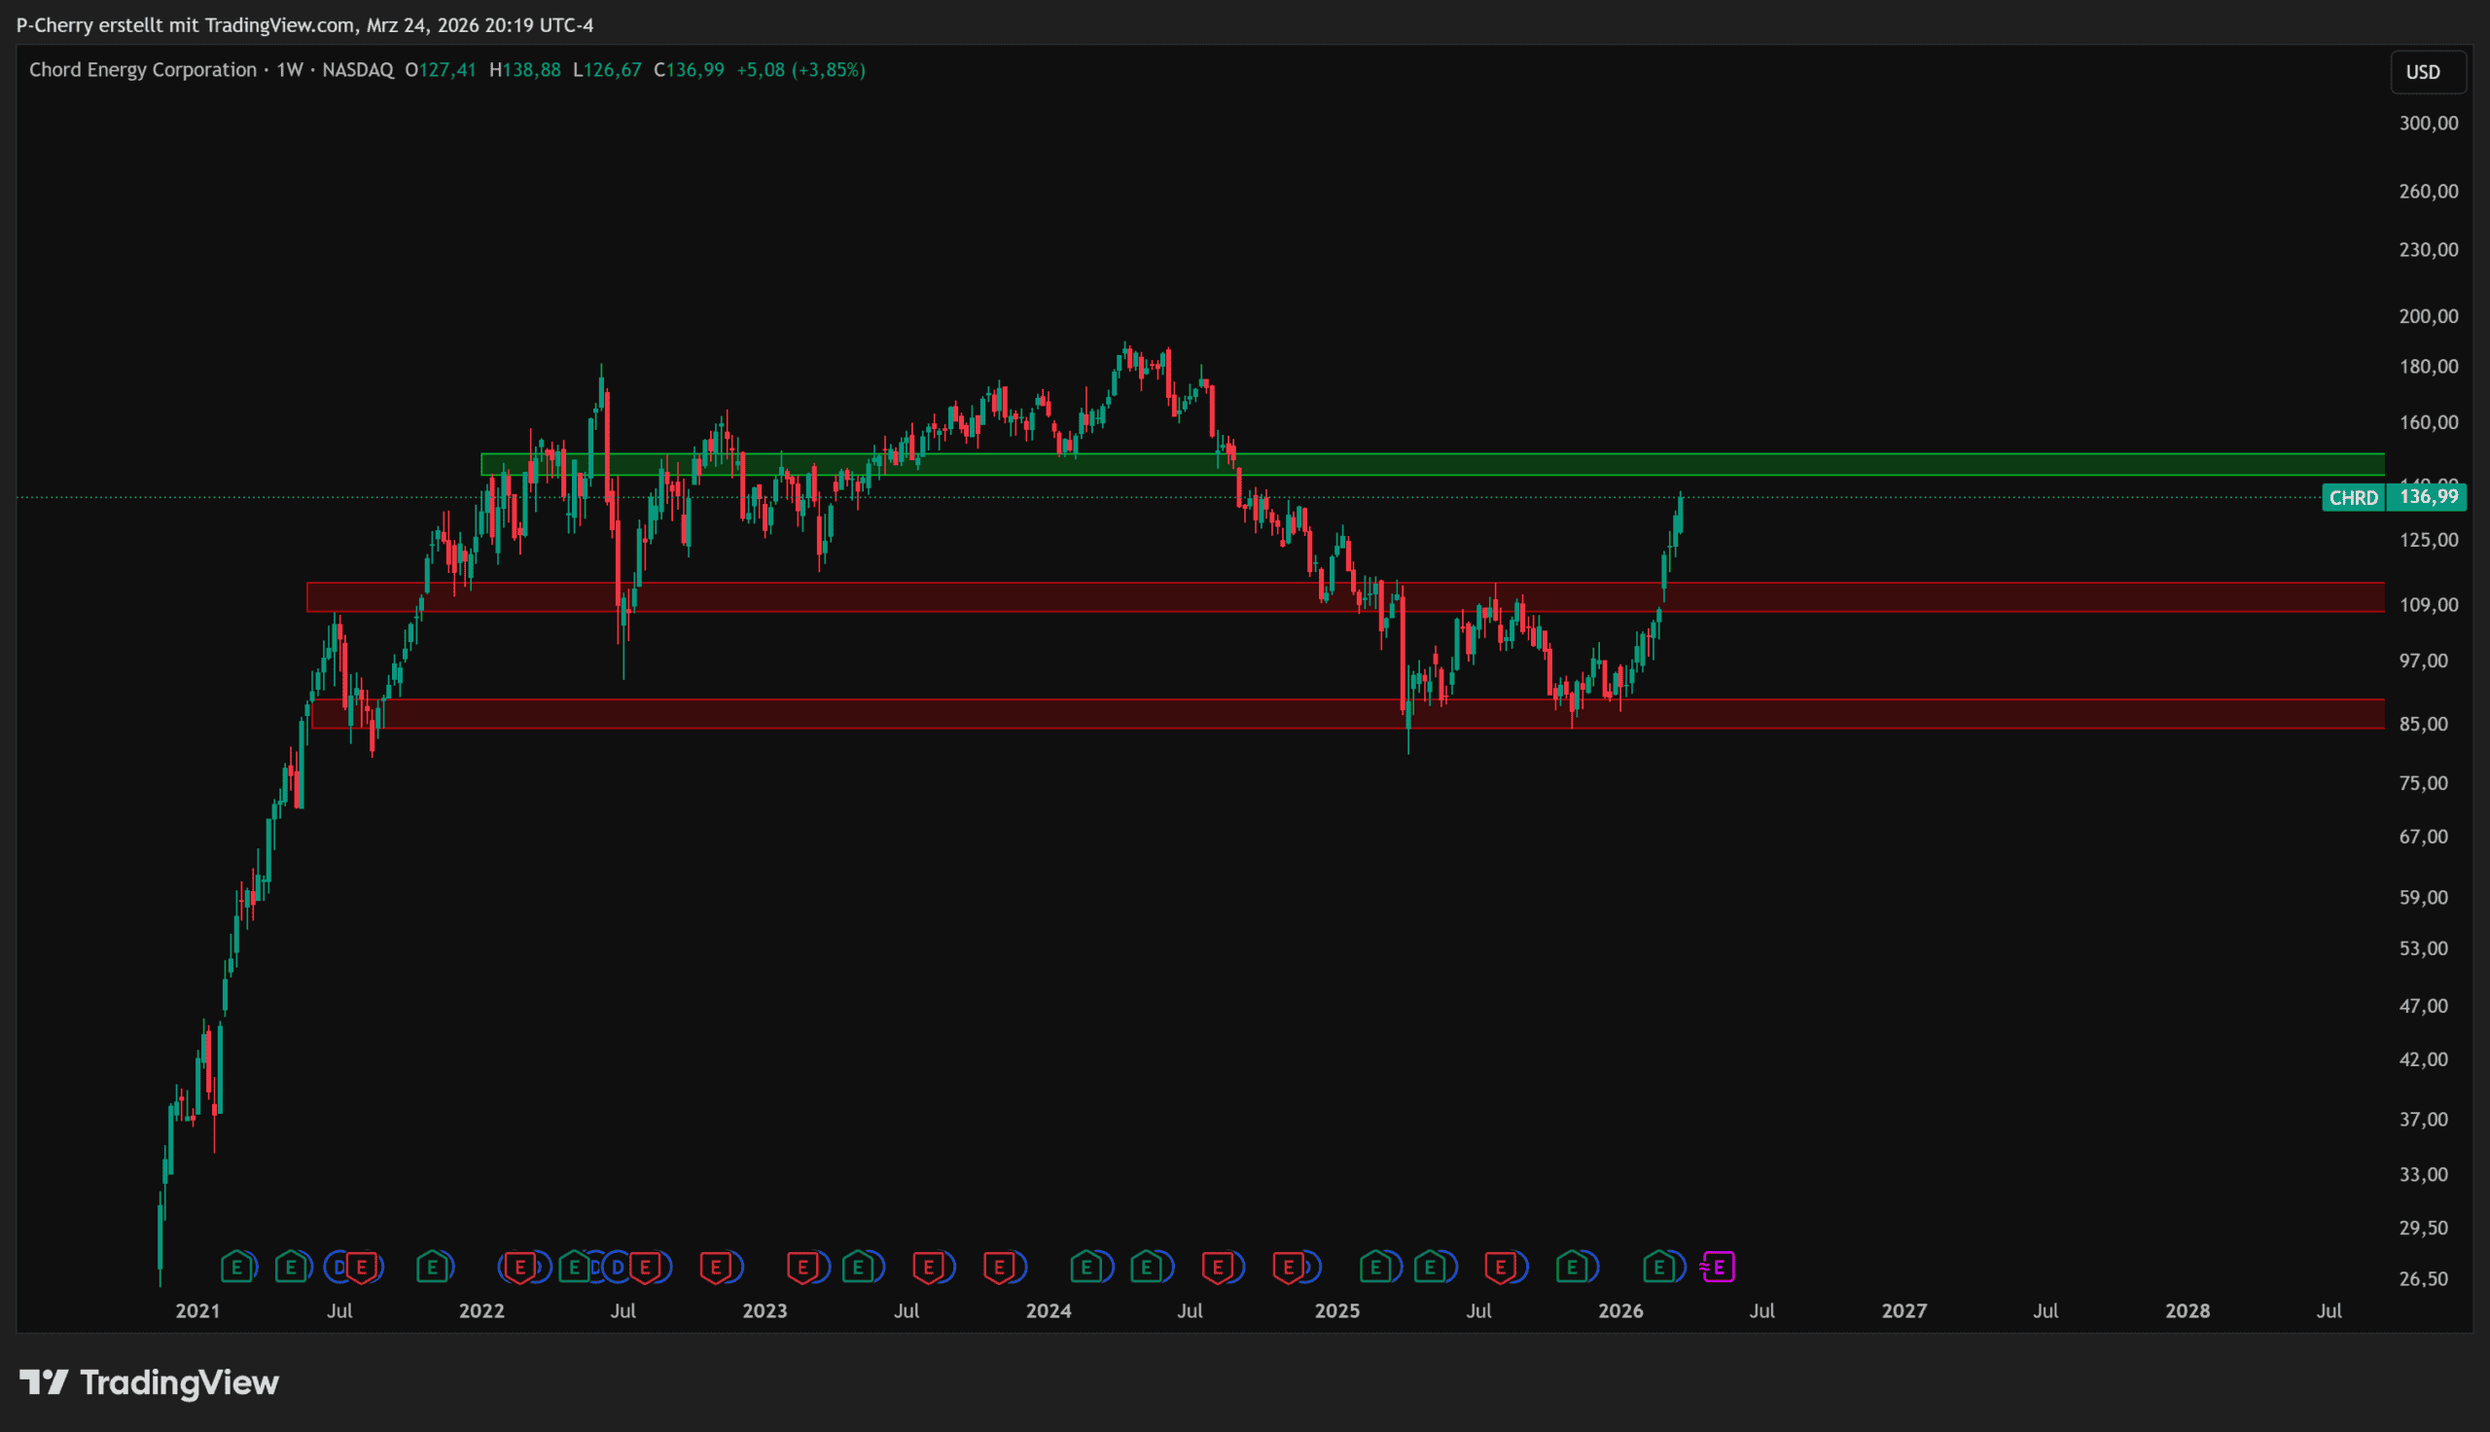Image resolution: width=2490 pixels, height=1432 pixels.
Task: Click the purple upcoming earnings E icon
Action: click(1719, 1268)
